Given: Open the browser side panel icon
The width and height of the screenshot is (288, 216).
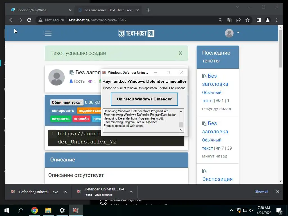Looking at the screenshot, I should pos(259,20).
